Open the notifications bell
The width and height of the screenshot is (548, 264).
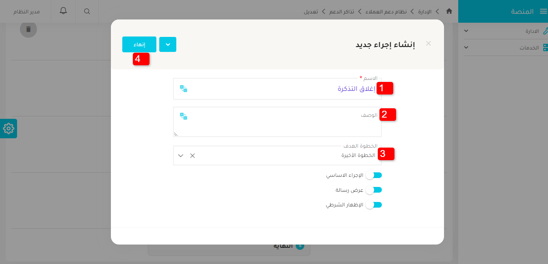[63, 11]
